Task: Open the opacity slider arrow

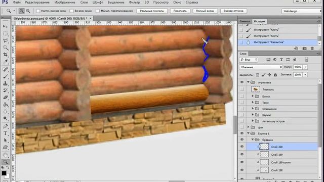Action: pos(305,67)
